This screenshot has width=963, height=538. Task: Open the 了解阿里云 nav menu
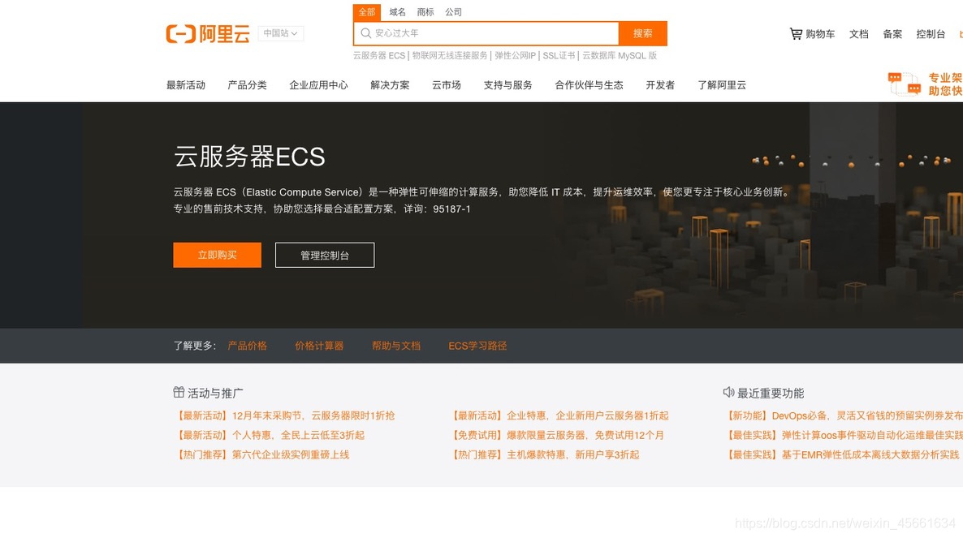(x=721, y=85)
